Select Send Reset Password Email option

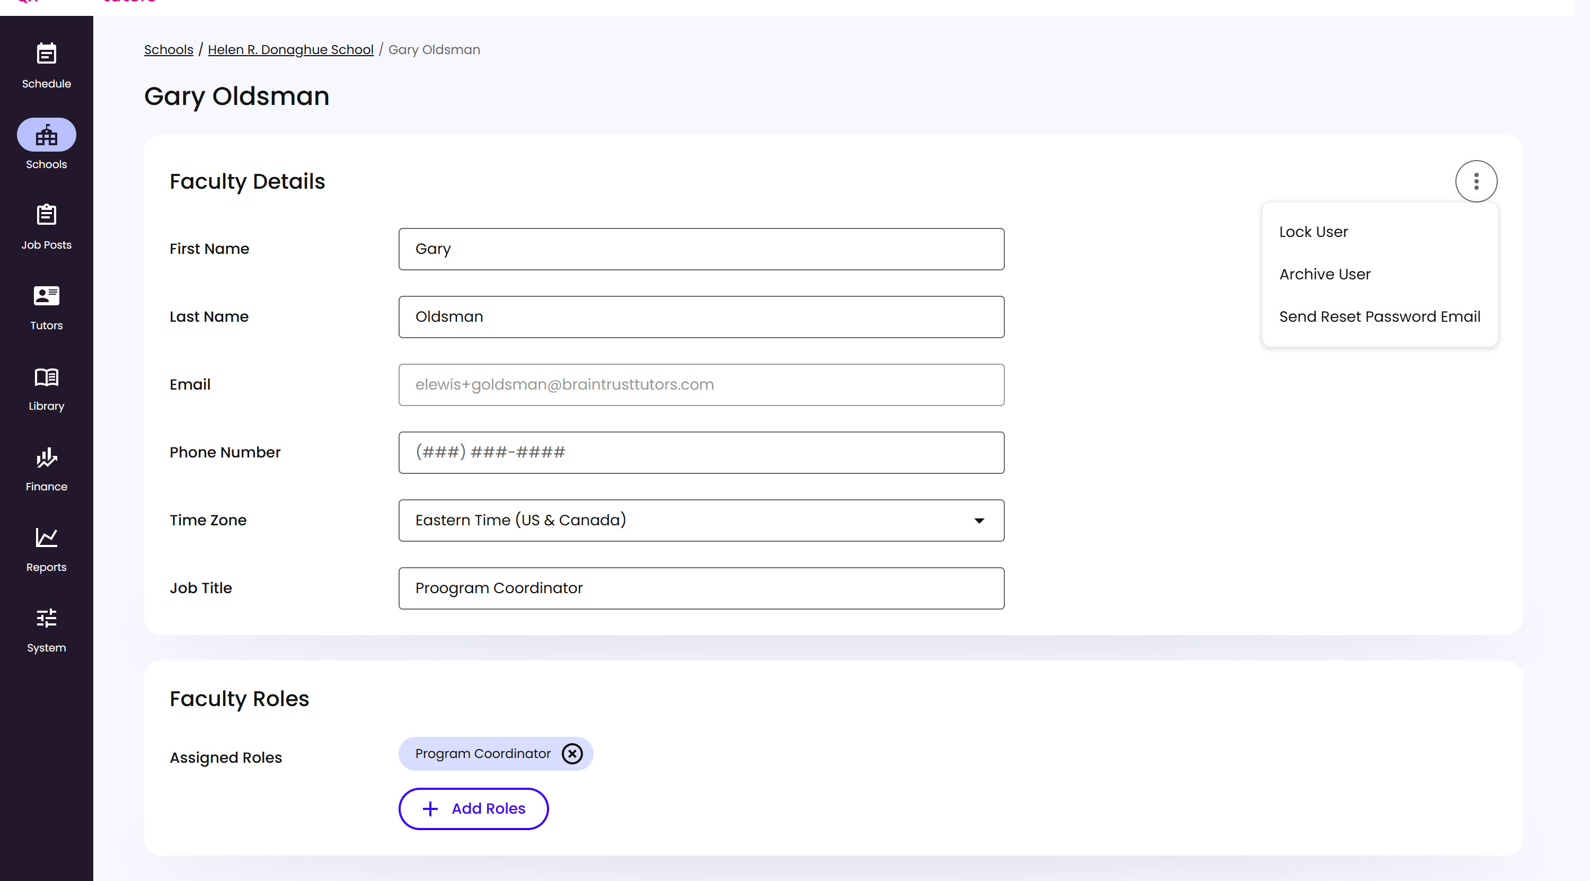[1380, 316]
